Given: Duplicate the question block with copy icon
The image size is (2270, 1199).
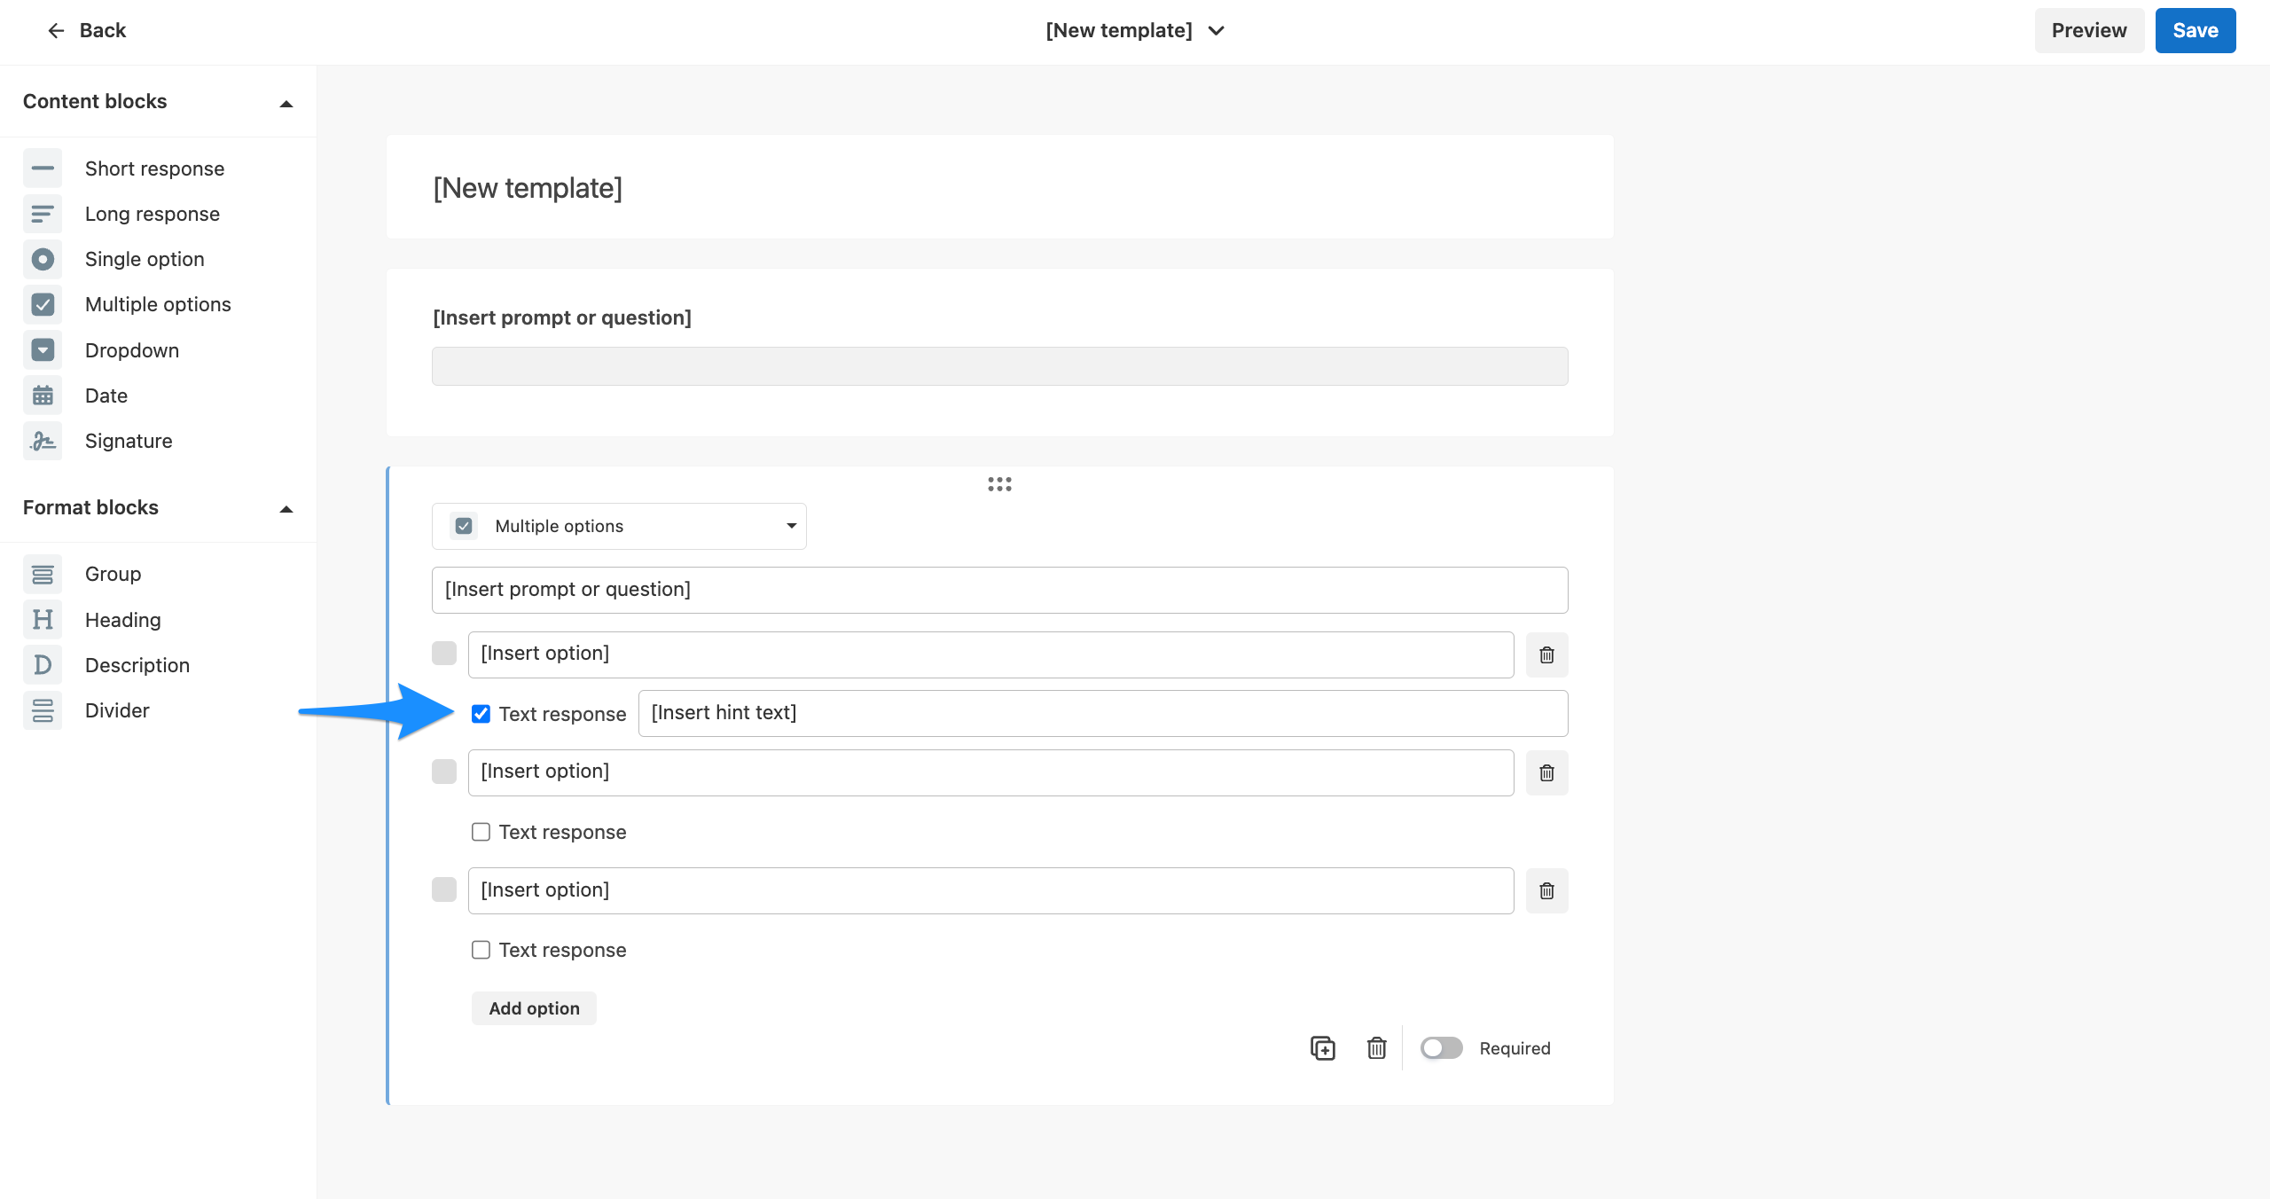Looking at the screenshot, I should tap(1322, 1048).
